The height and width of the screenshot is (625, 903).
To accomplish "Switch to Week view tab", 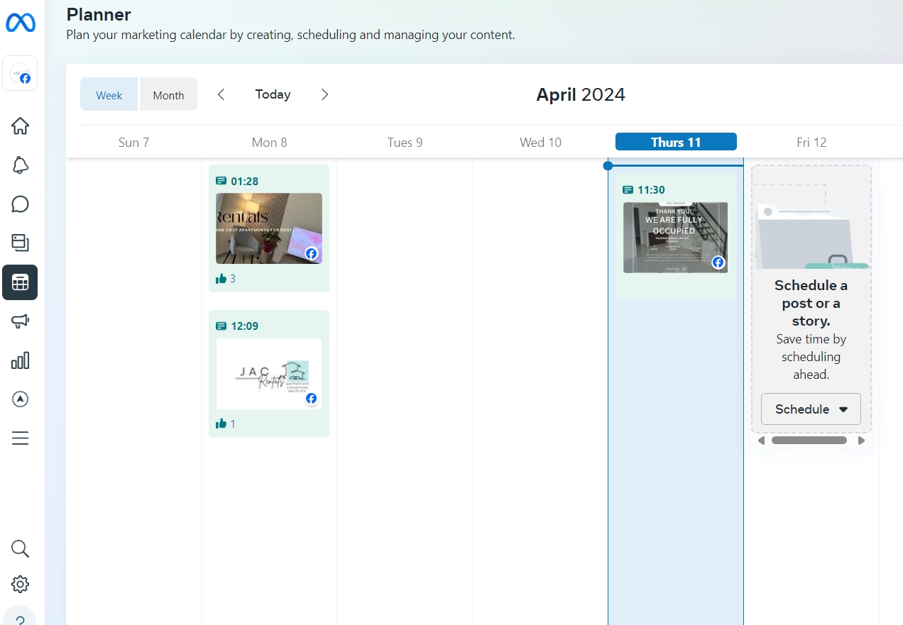I will point(109,94).
